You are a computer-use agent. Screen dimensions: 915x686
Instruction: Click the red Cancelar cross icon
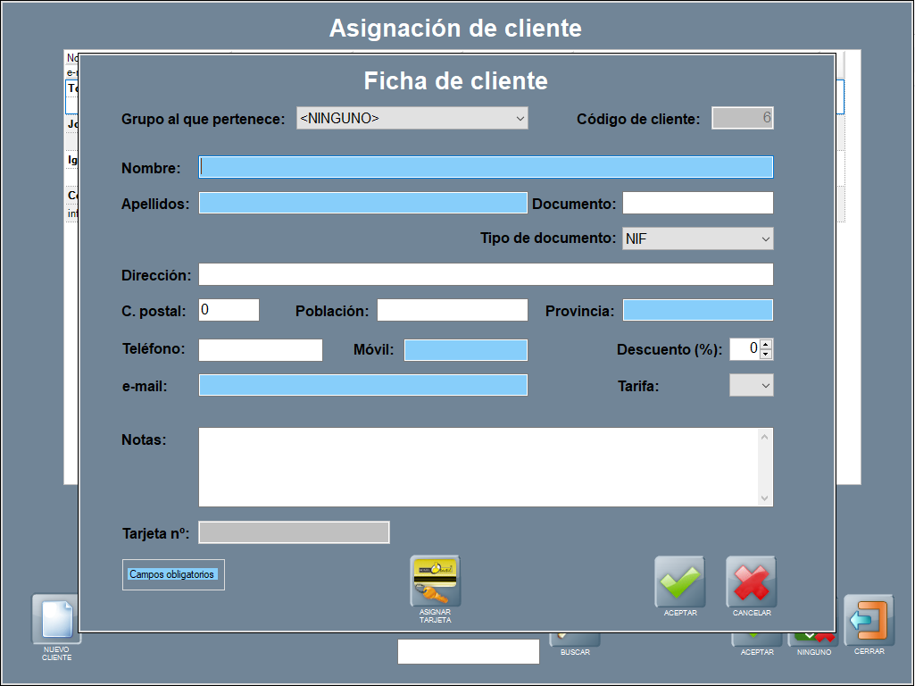(751, 581)
